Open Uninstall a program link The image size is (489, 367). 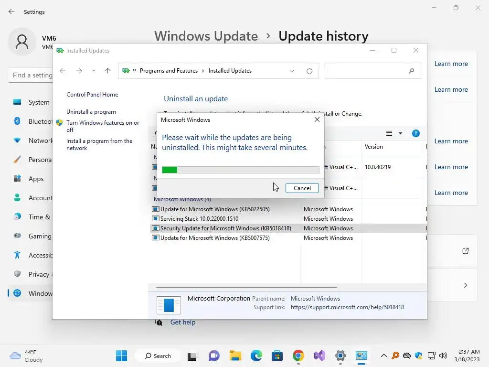tap(91, 112)
